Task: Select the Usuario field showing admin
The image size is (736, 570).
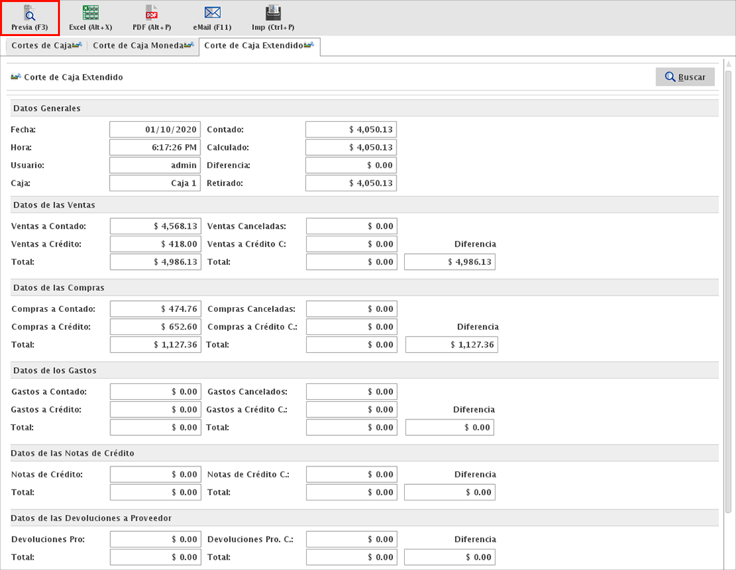Action: pyautogui.click(x=155, y=165)
